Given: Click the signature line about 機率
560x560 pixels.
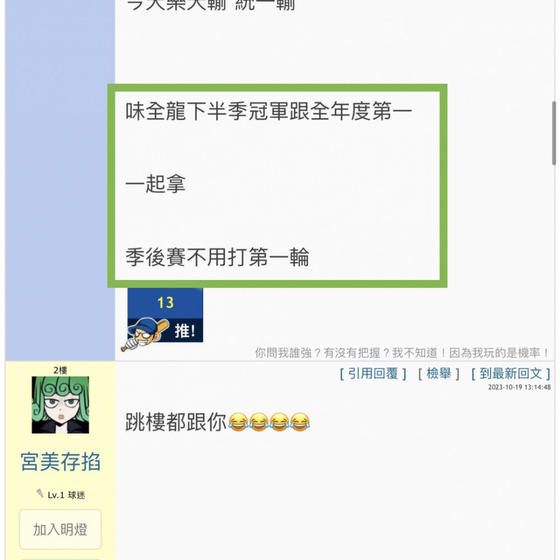Looking at the screenshot, I should [402, 353].
